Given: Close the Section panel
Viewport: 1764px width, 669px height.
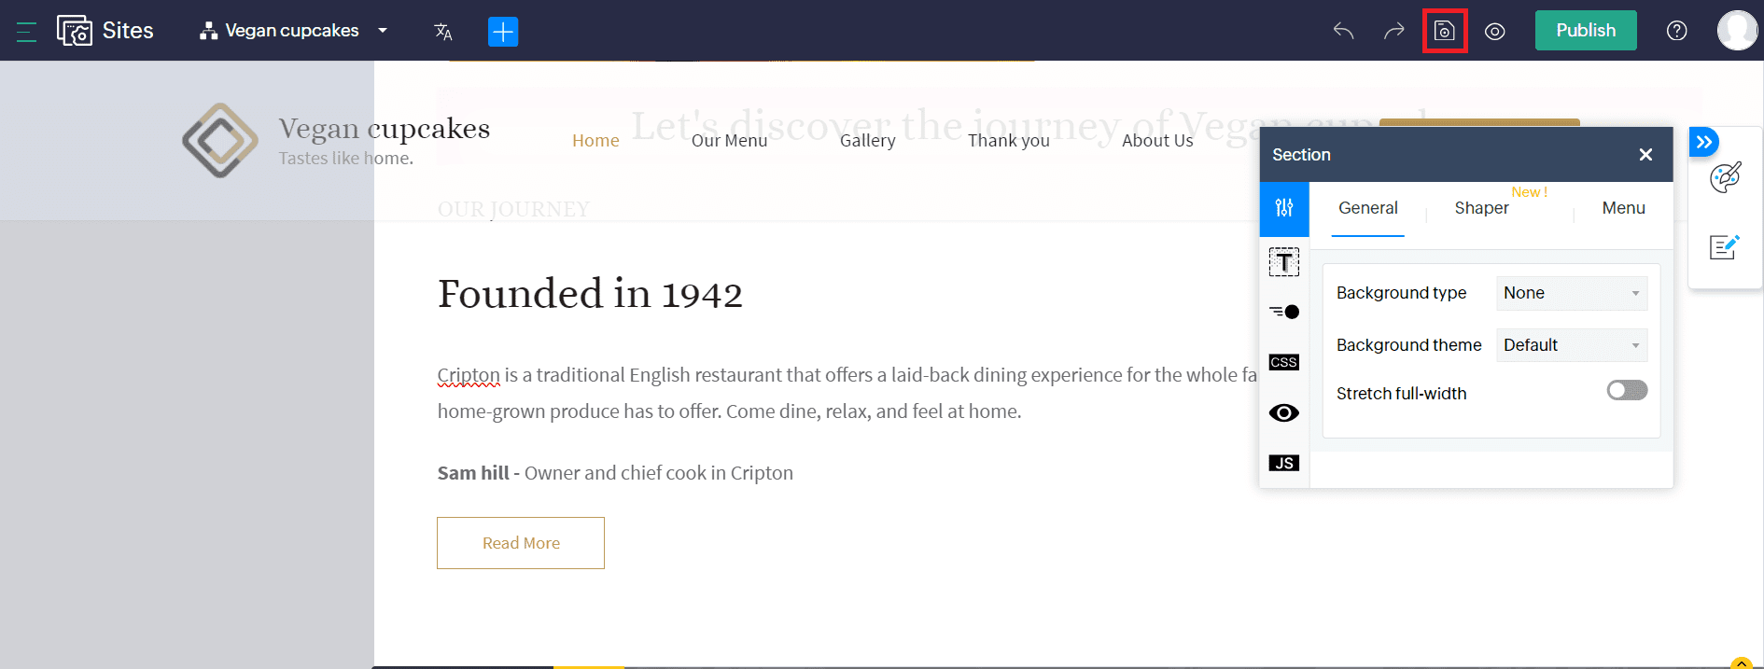Looking at the screenshot, I should point(1645,155).
